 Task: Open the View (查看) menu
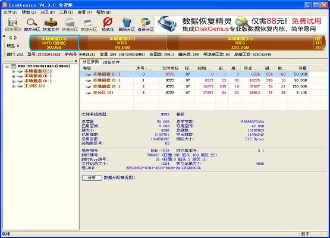pyautogui.click(x=84, y=12)
